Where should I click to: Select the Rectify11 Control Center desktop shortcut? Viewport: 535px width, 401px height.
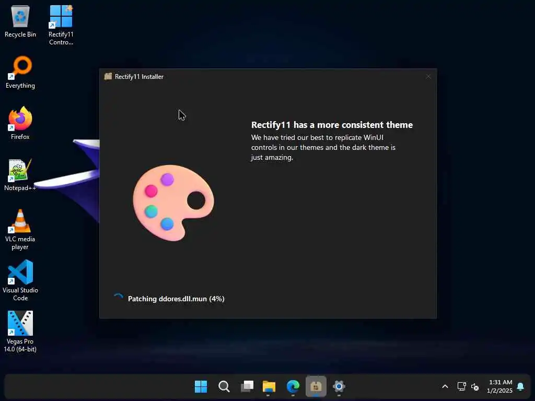point(61,25)
